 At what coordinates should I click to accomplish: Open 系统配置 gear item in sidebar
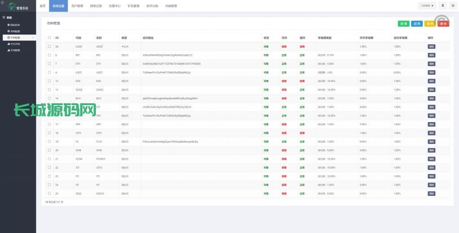14,31
